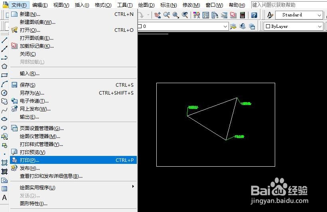Open the 修改(M) menu

click(191, 5)
